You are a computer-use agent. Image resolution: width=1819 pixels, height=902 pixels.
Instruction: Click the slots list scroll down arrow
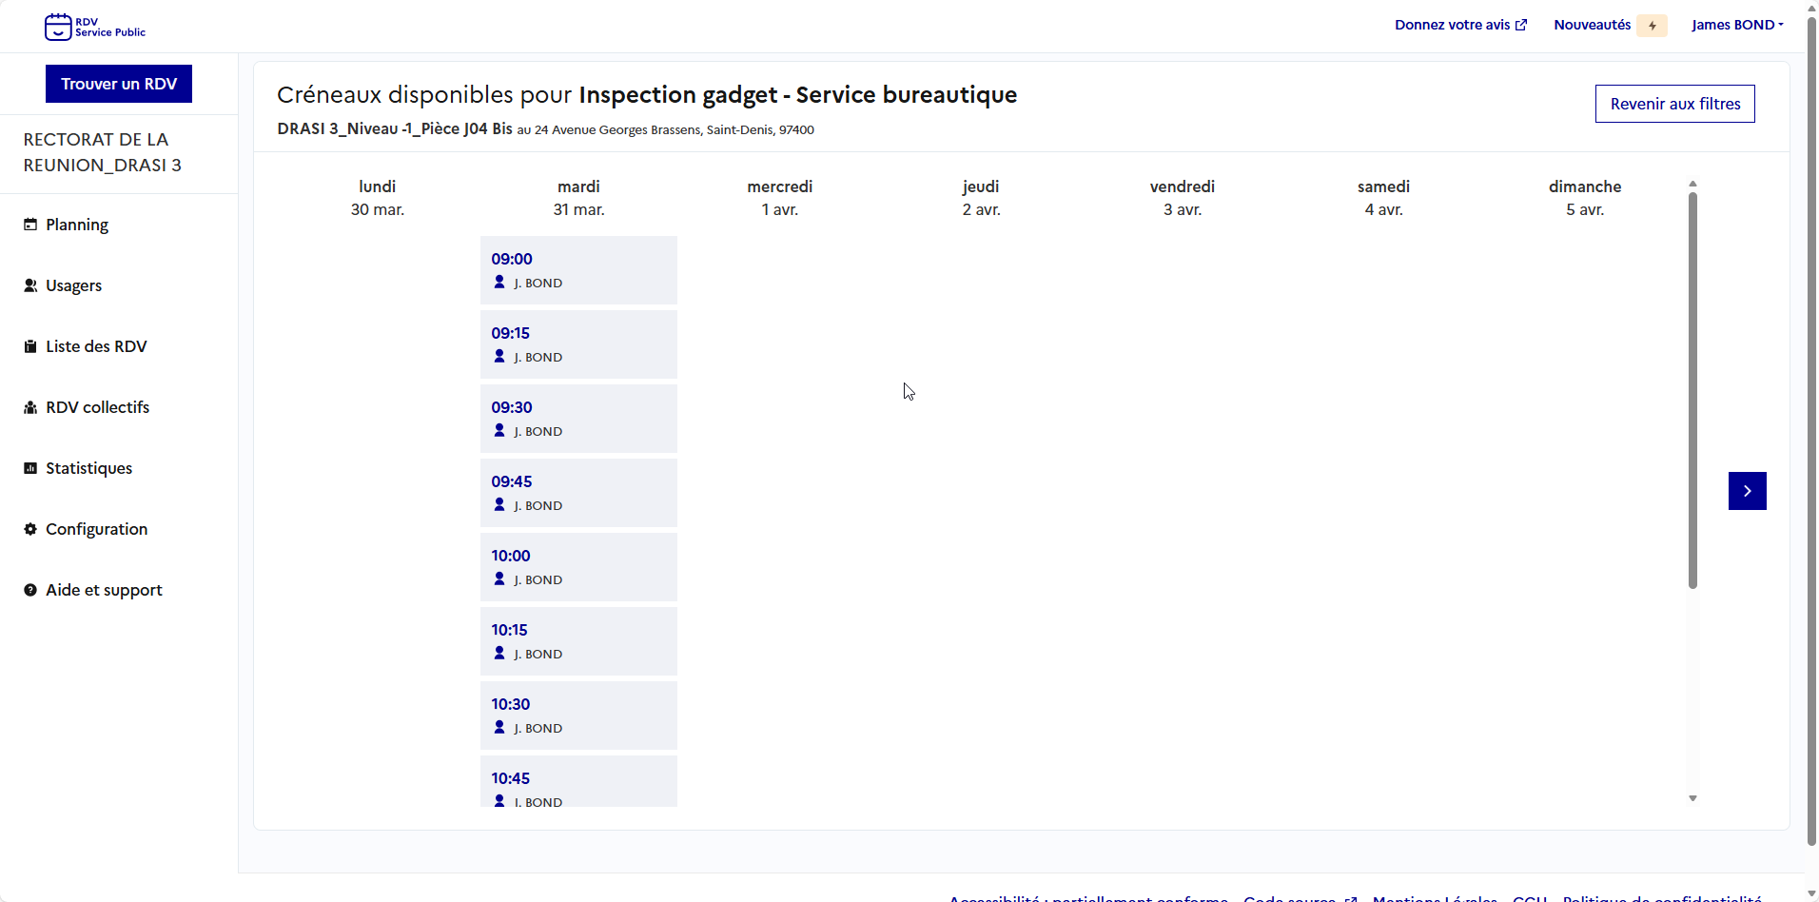coord(1692,798)
